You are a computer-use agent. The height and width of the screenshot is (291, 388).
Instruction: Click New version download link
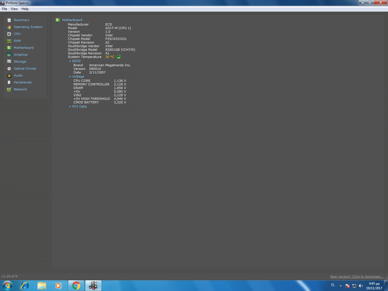point(357,277)
